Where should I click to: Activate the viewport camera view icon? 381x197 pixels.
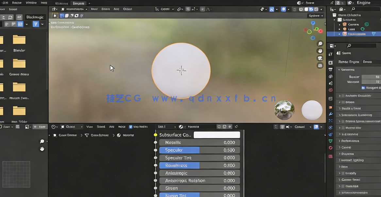320,58
